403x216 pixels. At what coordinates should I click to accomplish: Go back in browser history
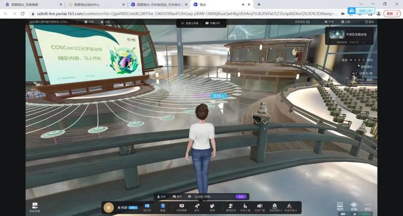pyautogui.click(x=6, y=13)
